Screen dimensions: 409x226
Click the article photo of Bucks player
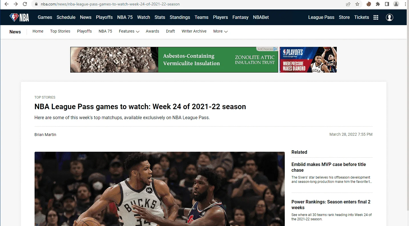pos(160,189)
